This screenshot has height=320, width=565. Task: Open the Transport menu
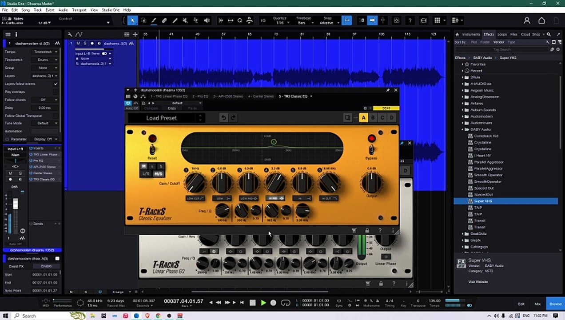coord(79,10)
